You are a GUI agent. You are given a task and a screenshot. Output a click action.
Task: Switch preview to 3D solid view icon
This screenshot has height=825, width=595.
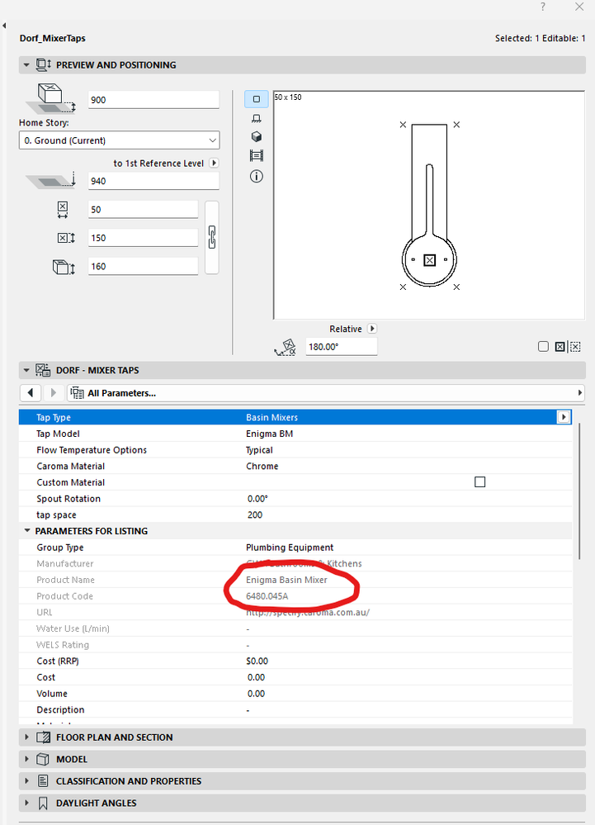[x=257, y=137]
